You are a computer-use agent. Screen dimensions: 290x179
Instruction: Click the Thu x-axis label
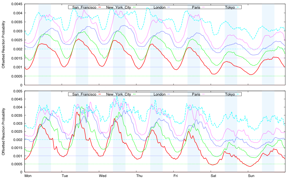click(139, 176)
